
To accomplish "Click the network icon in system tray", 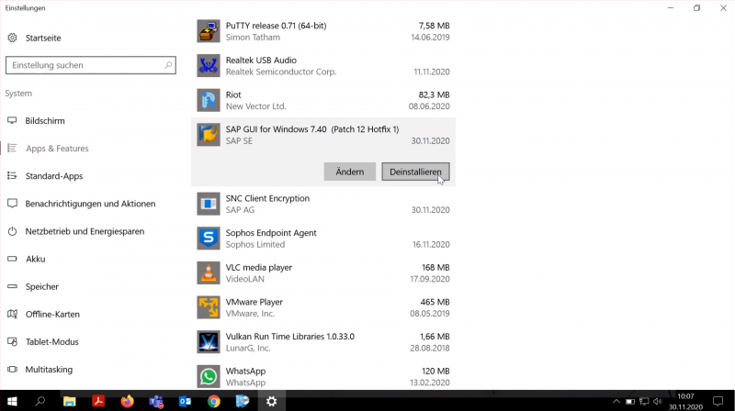I will pos(644,402).
